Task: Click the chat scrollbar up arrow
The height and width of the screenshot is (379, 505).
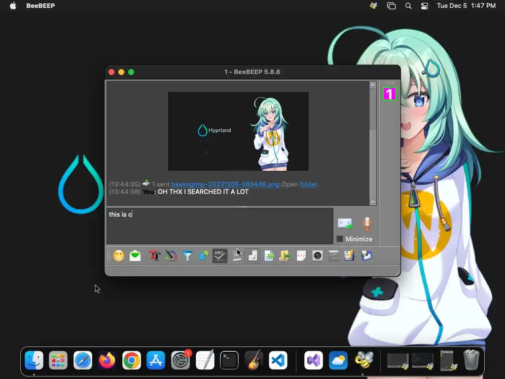Action: (x=373, y=85)
